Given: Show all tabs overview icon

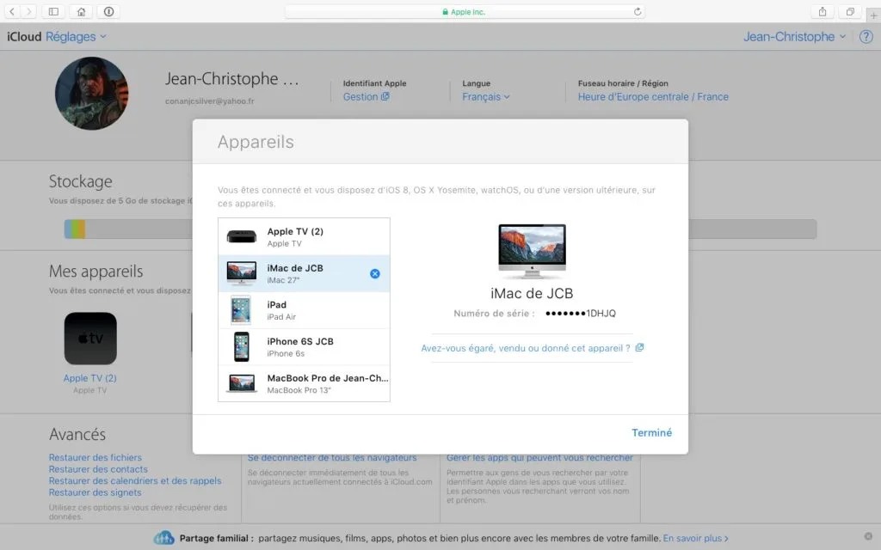Looking at the screenshot, I should tap(850, 11).
